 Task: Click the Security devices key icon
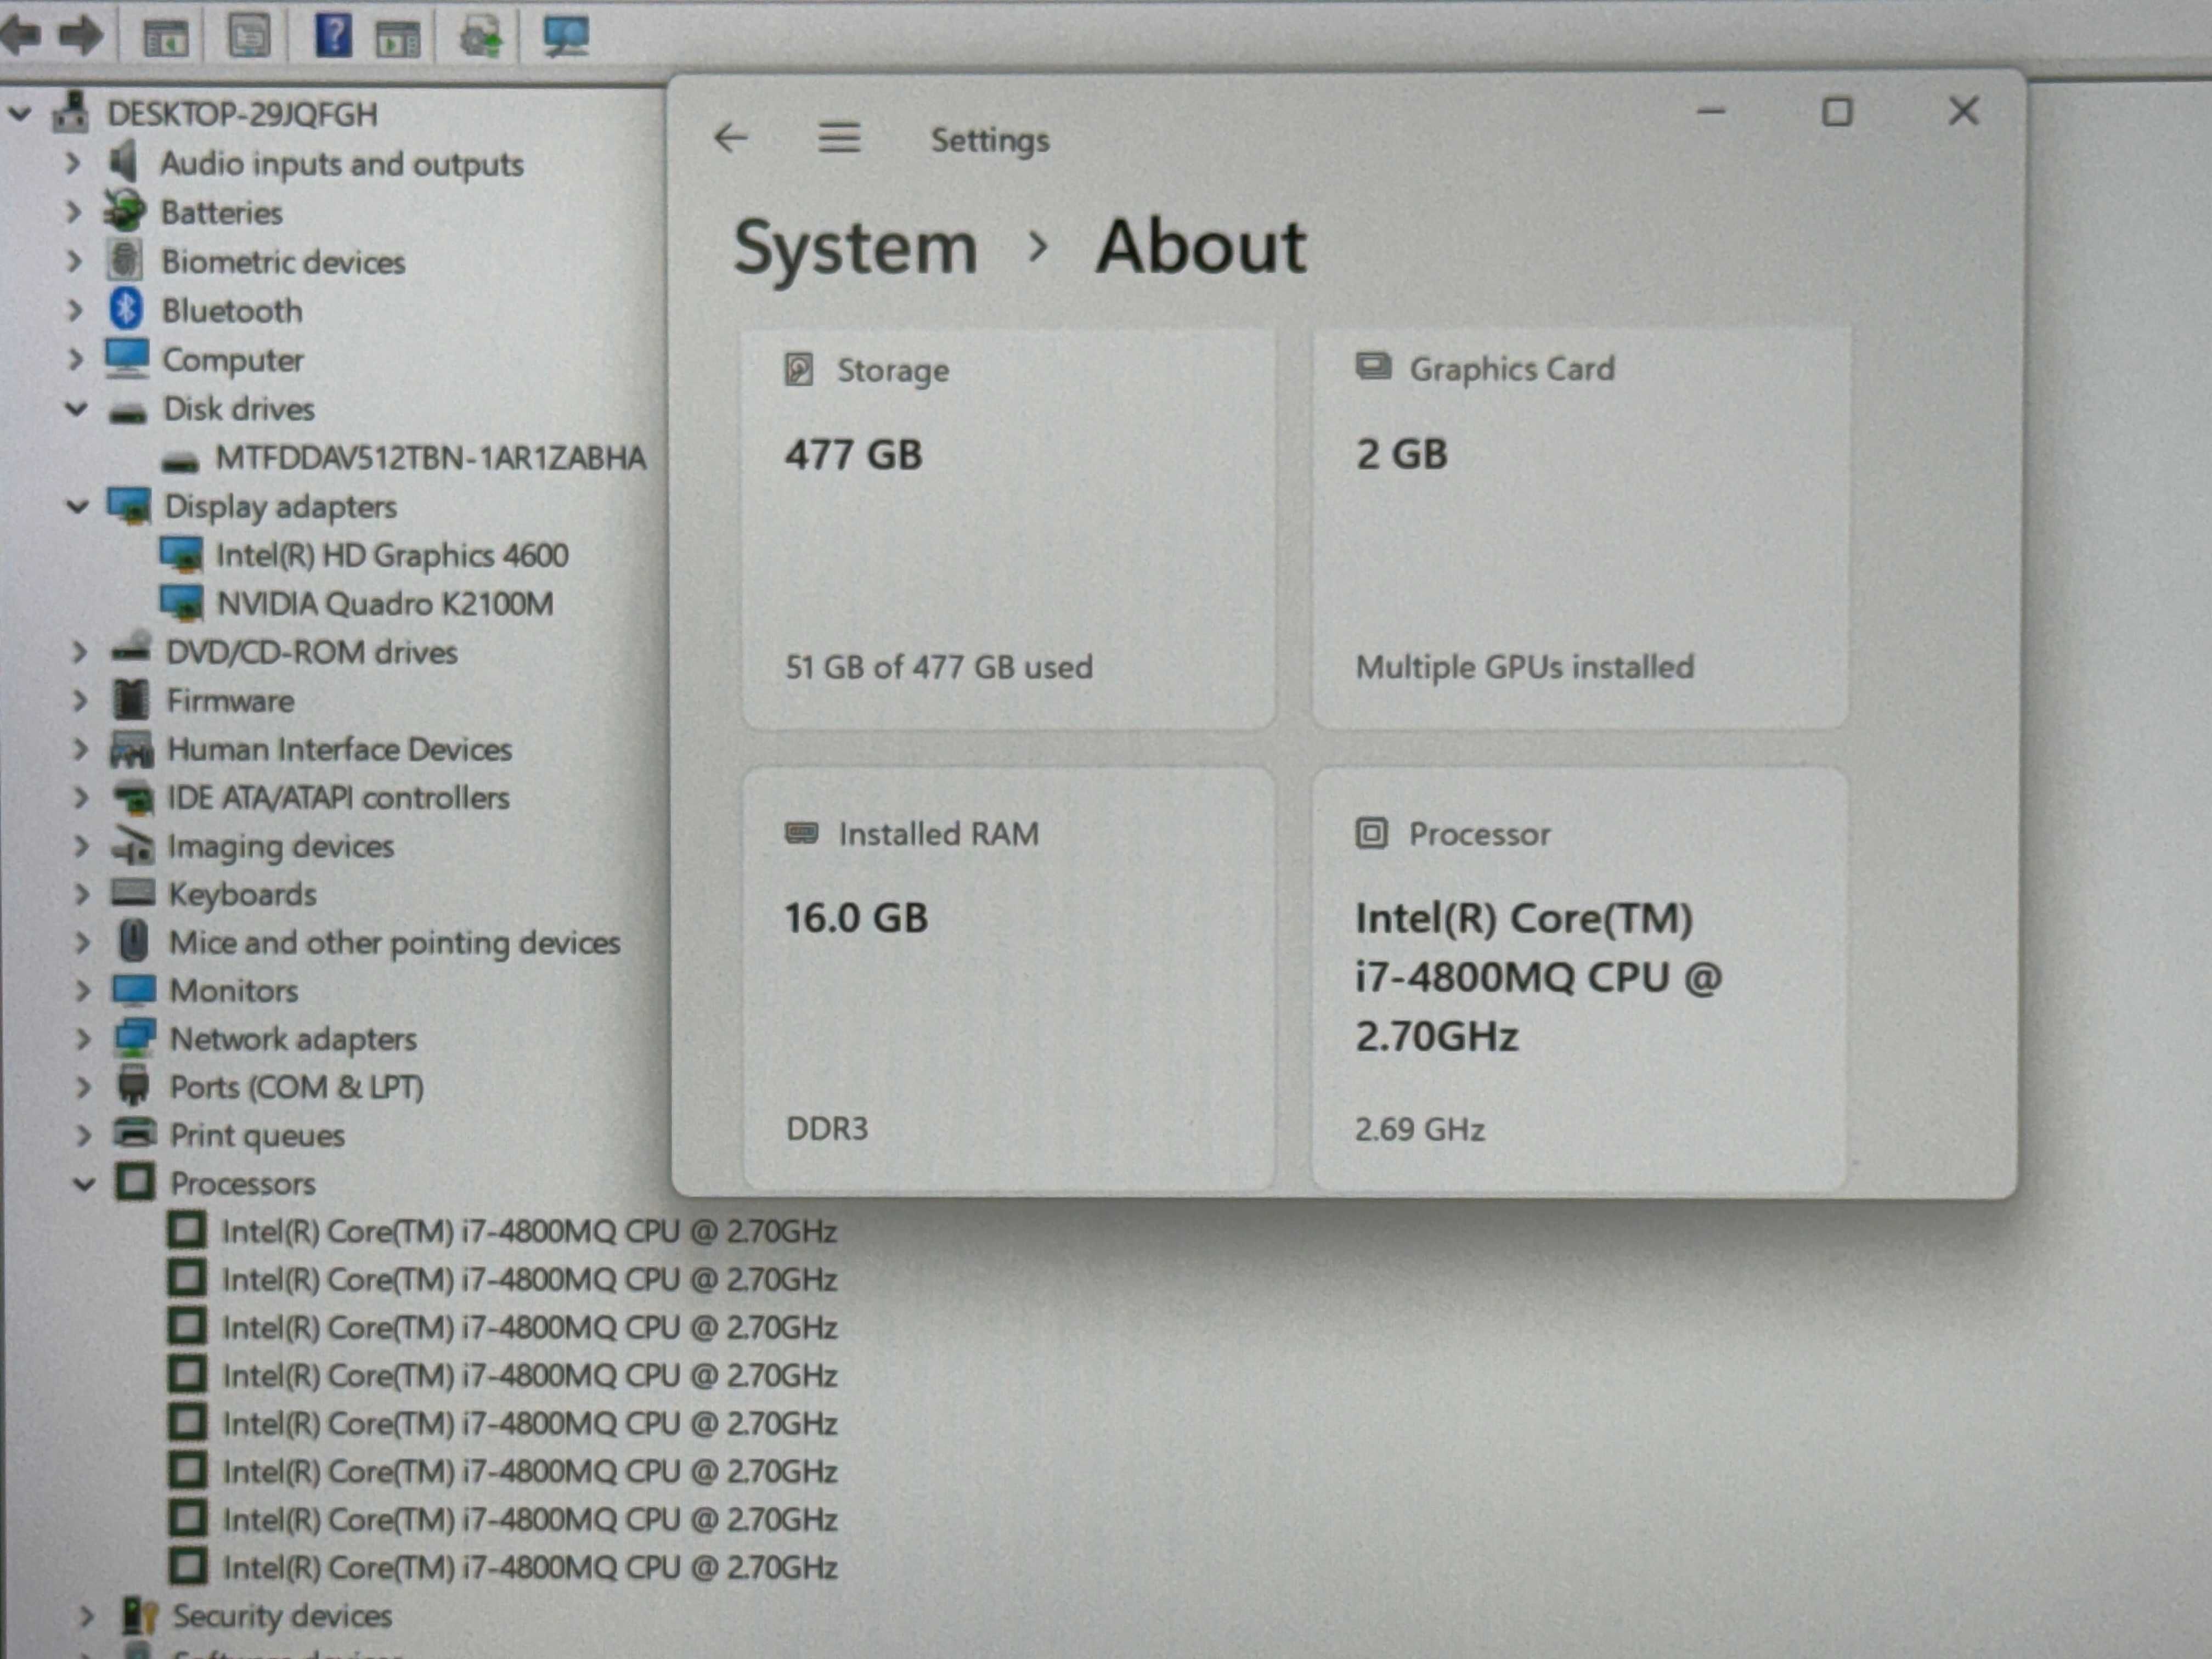tap(139, 1615)
